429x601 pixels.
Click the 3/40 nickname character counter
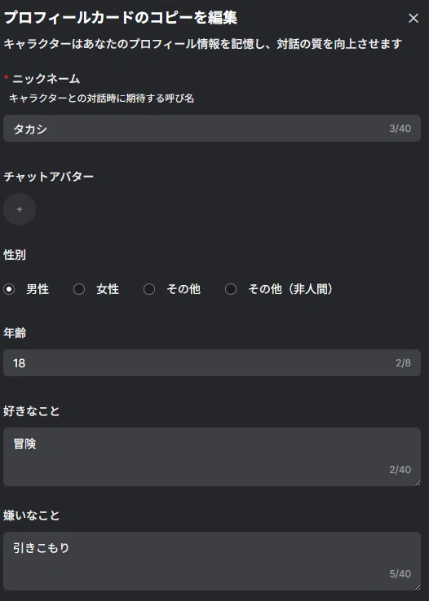pos(400,129)
